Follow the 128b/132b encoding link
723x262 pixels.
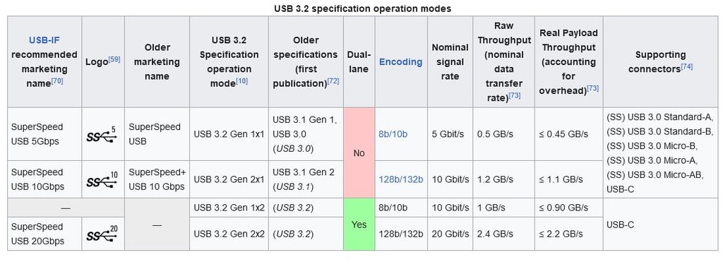click(x=401, y=179)
